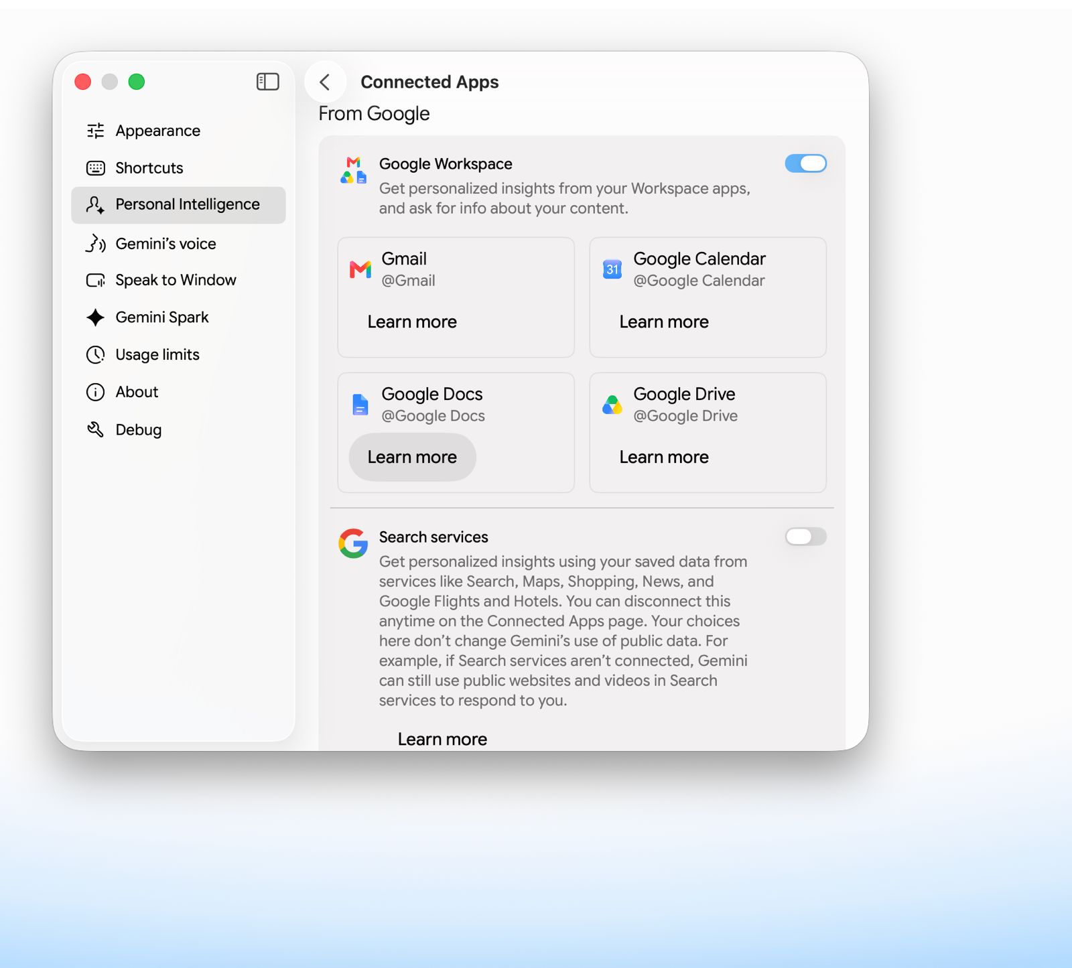Image resolution: width=1072 pixels, height=968 pixels.
Task: Click the Google Drive triangle icon
Action: point(612,405)
